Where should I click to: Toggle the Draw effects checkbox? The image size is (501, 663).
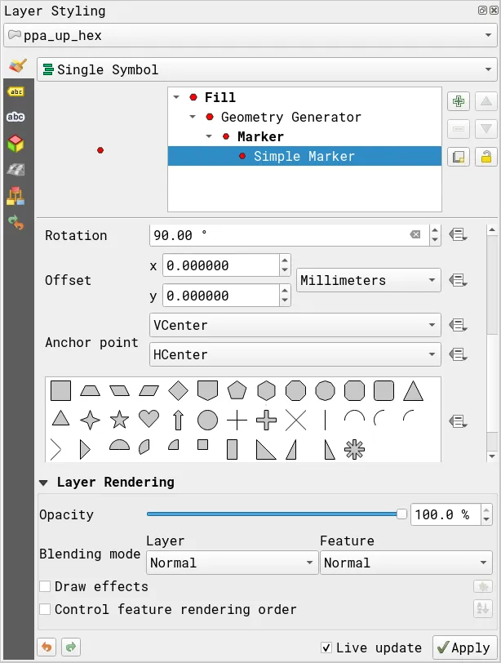click(45, 586)
